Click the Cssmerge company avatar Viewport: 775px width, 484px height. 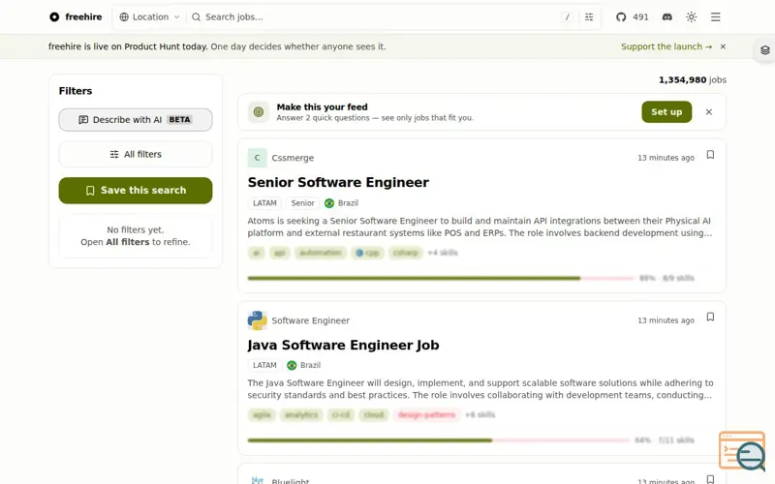(257, 158)
